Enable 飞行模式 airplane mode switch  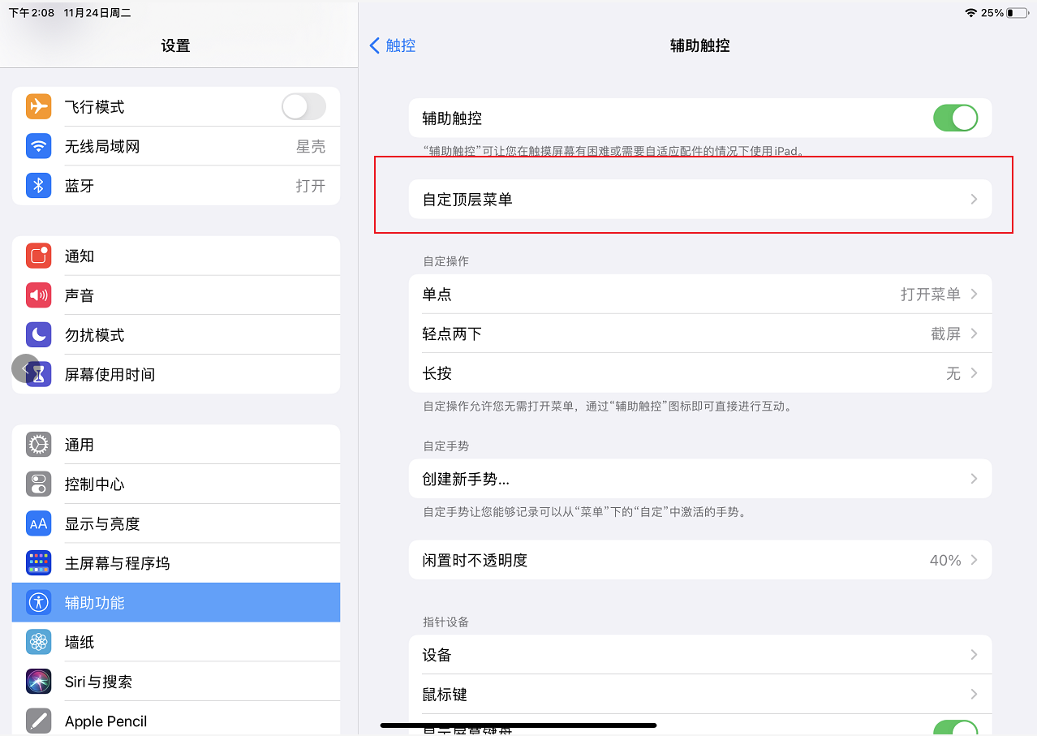[303, 106]
